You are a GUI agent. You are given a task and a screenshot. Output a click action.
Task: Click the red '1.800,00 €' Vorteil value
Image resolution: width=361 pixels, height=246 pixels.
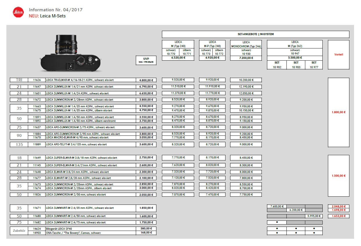[x=339, y=112]
